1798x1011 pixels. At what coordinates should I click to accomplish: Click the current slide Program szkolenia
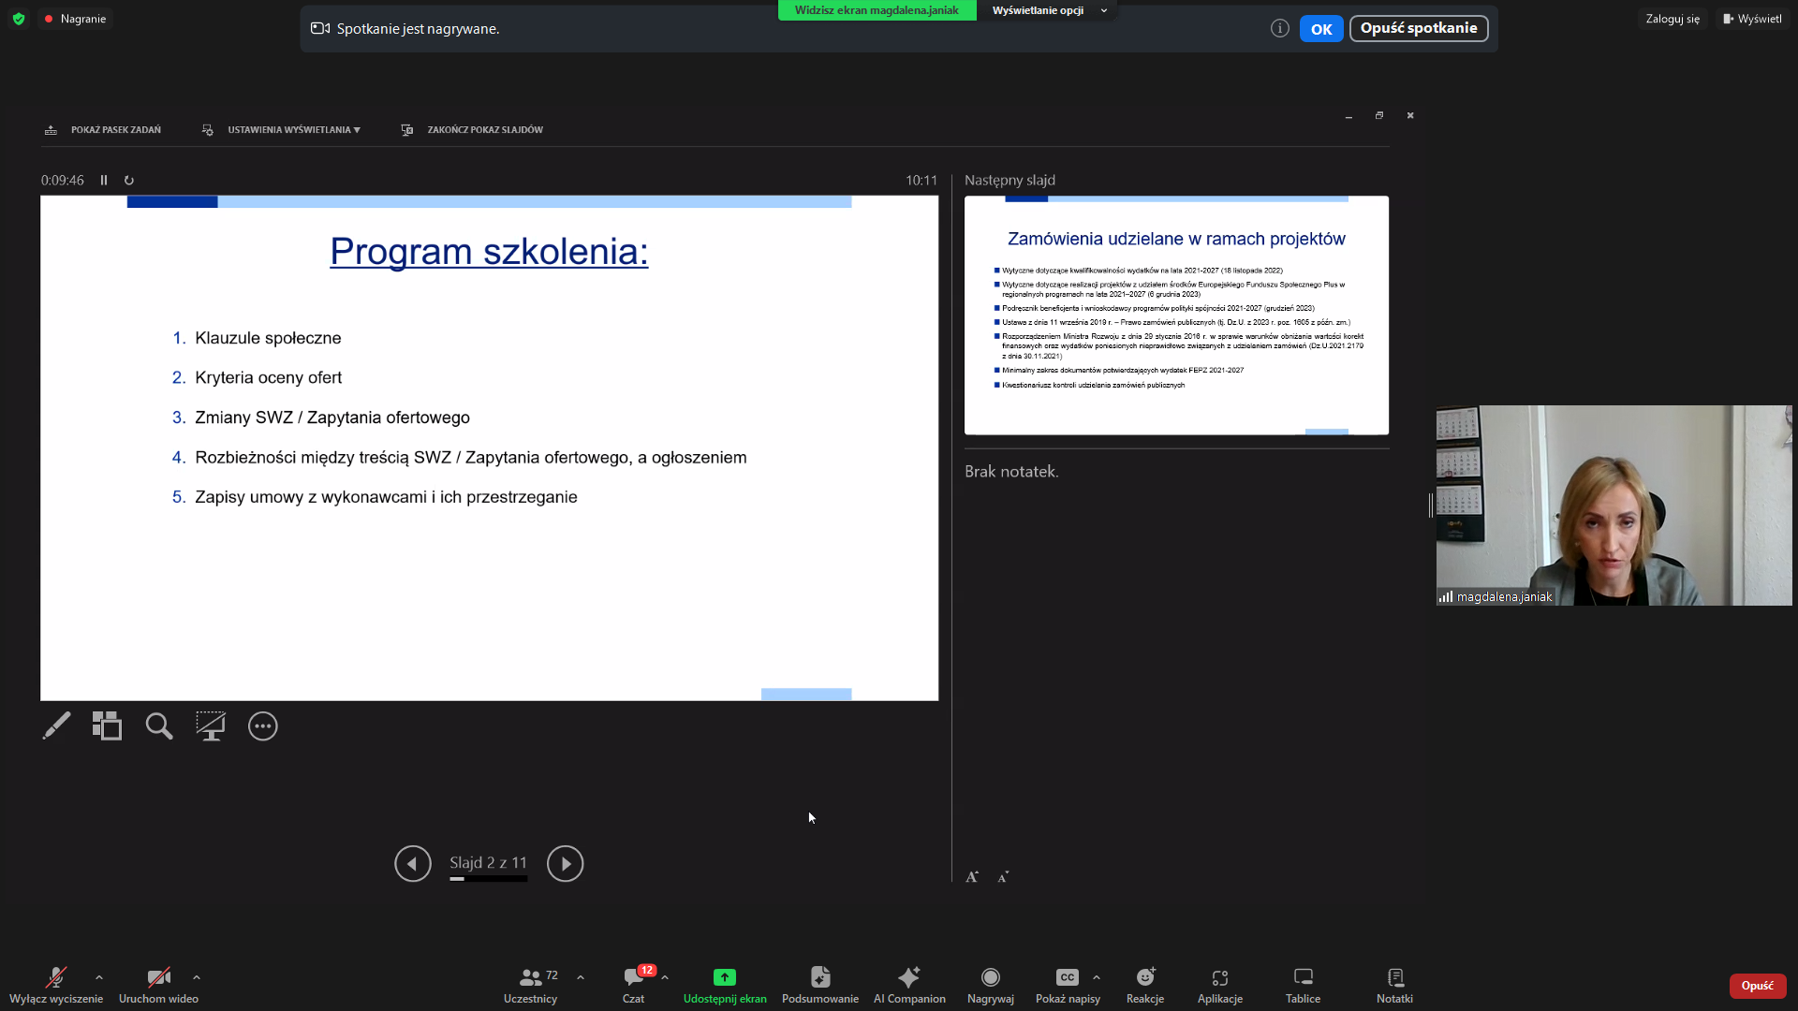click(489, 447)
